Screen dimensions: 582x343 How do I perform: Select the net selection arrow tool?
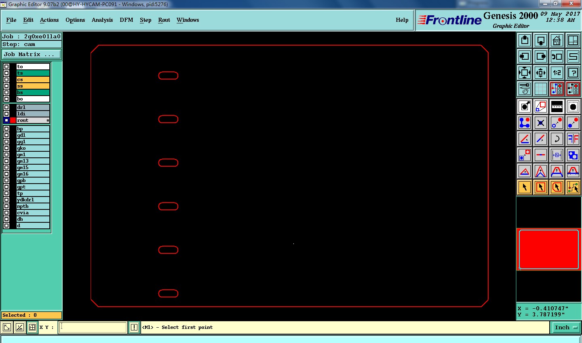(573, 187)
